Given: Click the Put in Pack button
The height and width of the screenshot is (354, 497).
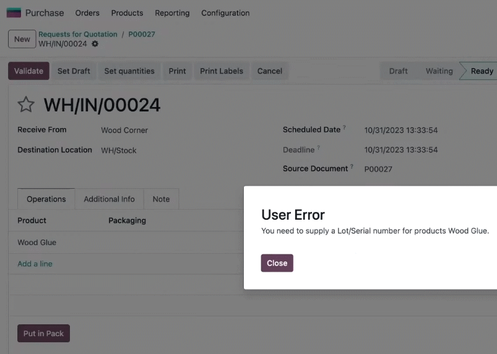Looking at the screenshot, I should tap(43, 334).
